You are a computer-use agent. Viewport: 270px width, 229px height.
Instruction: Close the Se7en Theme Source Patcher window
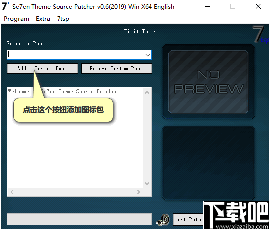point(258,6)
